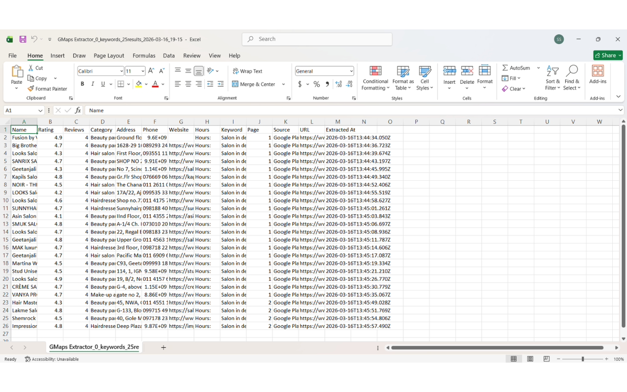Click the Cut scissors icon
This screenshot has width=627, height=392.
(x=31, y=68)
